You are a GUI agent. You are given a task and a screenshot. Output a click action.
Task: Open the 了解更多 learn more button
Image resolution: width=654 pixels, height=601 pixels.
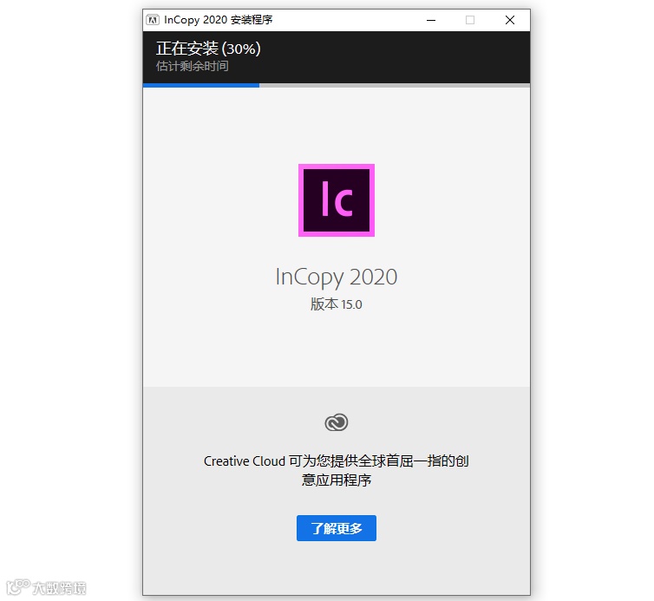[337, 528]
